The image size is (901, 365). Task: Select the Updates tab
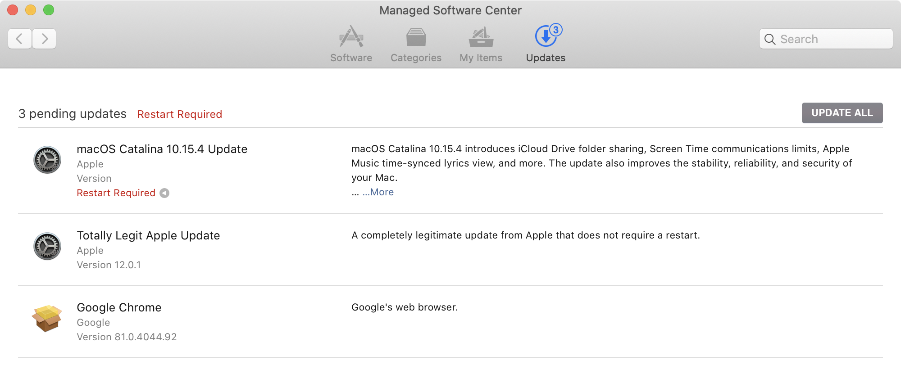click(x=546, y=44)
